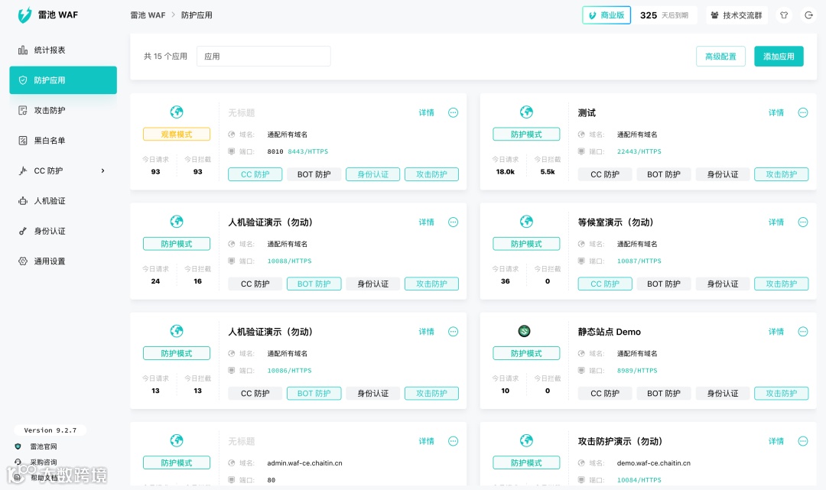Click the 雷池 WAF logo icon

pos(24,15)
